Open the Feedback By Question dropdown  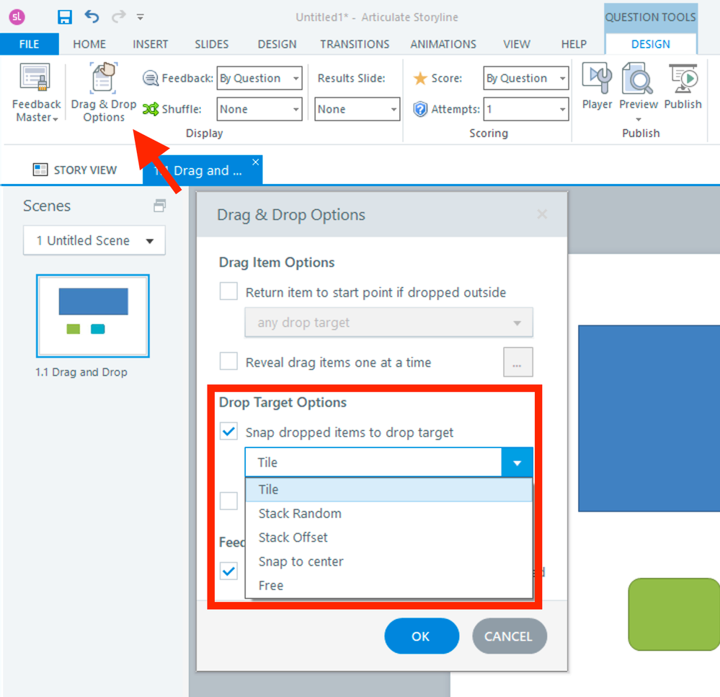coord(259,78)
